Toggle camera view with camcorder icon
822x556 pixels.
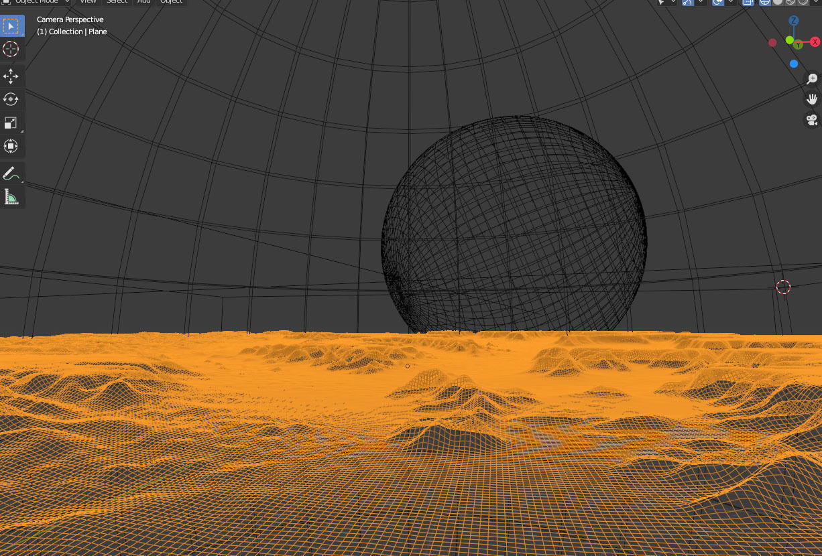coord(812,120)
